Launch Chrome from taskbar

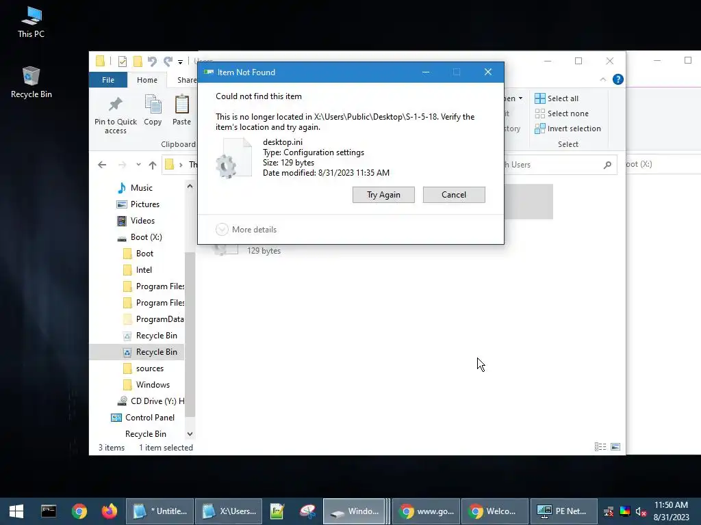point(79,511)
